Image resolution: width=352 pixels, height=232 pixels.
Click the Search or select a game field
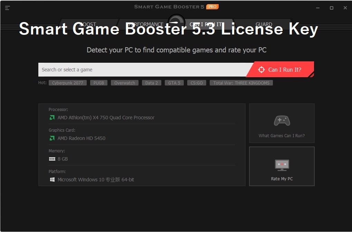click(142, 70)
